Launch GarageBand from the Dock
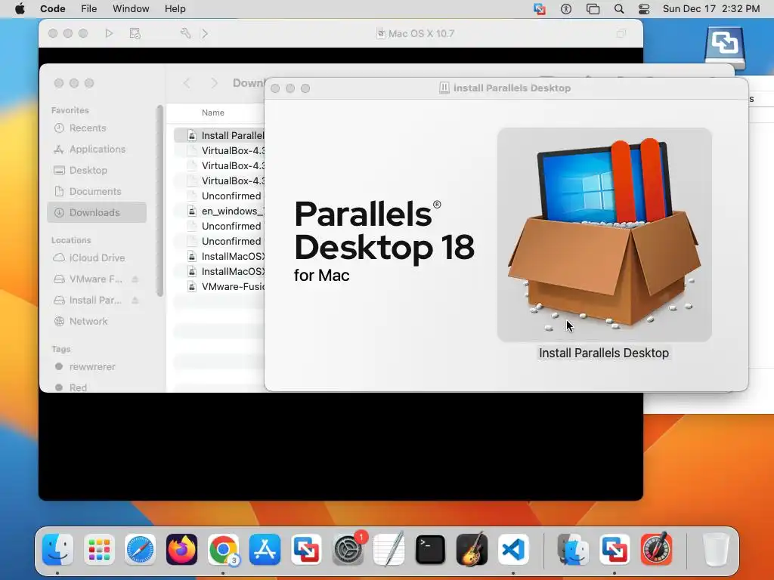This screenshot has height=580, width=774. pos(472,549)
